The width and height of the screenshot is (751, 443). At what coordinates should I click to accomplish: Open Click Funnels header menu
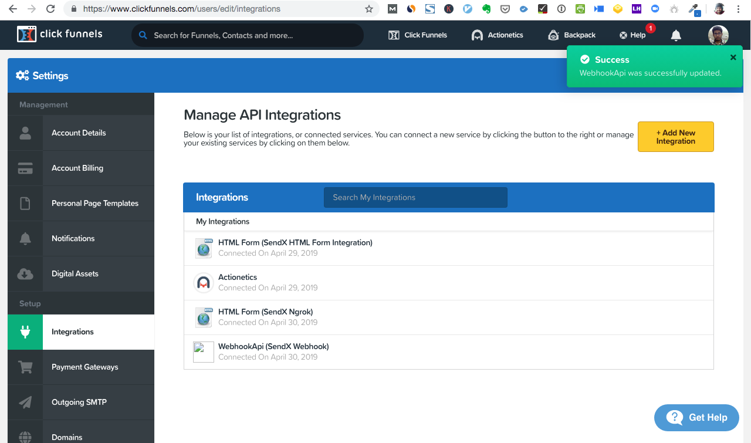[418, 35]
